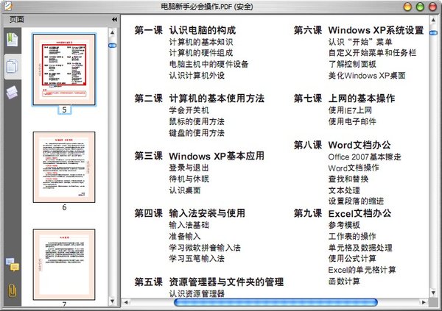This screenshot has width=442, height=311.
Task: Click the line 输入法基础
Action: pyautogui.click(x=189, y=225)
